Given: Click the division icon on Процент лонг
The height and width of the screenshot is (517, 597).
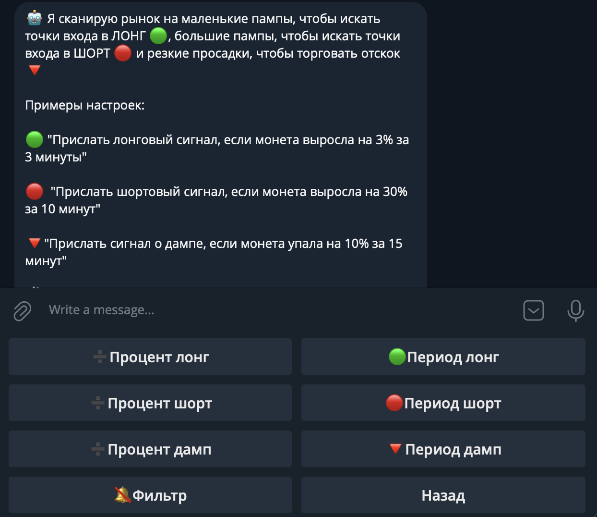Looking at the screenshot, I should pyautogui.click(x=99, y=357).
